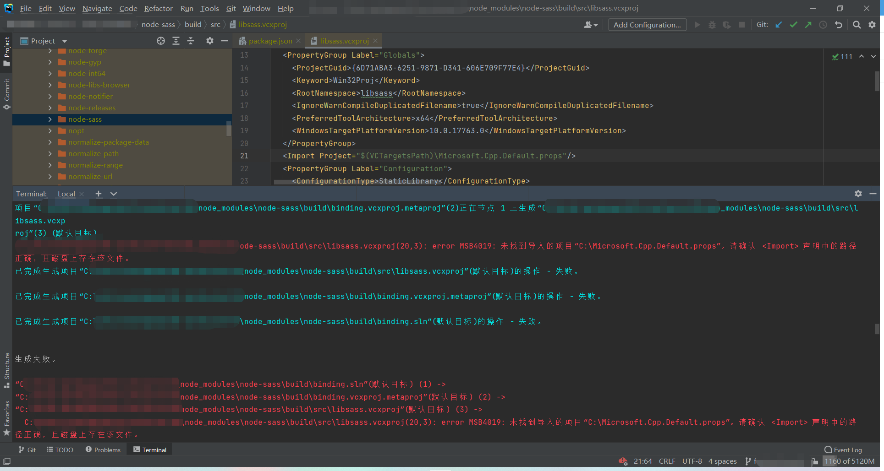Open the Refactor menu
The width and height of the screenshot is (884, 471).
(x=158, y=8)
